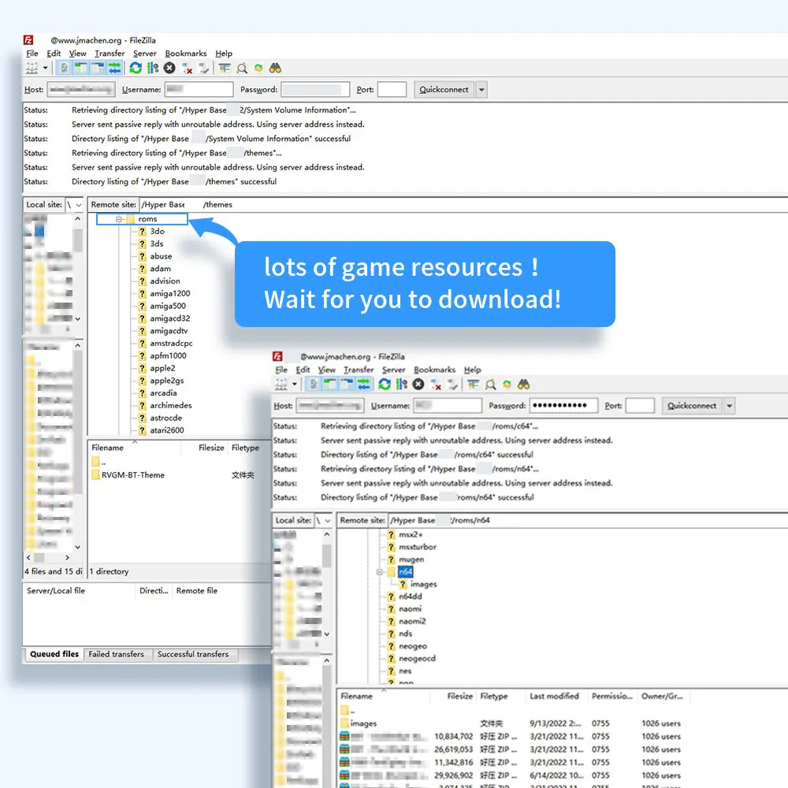Image resolution: width=788 pixels, height=788 pixels.
Task: Click Quickconnect in the lower FileZilla window
Action: point(692,405)
